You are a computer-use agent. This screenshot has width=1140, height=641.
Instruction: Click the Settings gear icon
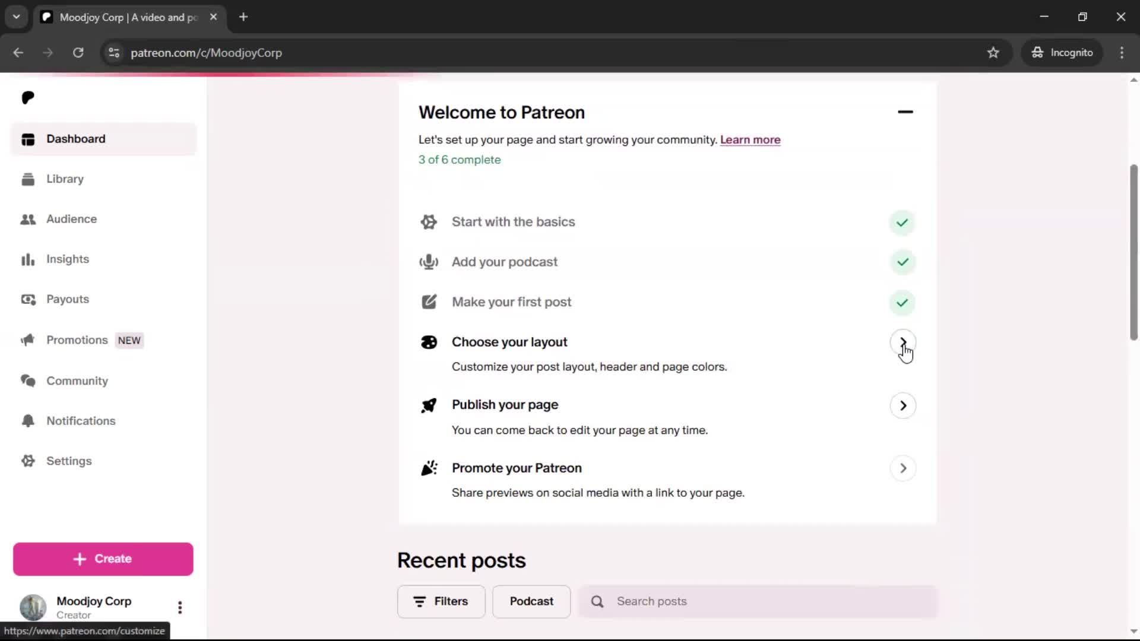pyautogui.click(x=28, y=461)
